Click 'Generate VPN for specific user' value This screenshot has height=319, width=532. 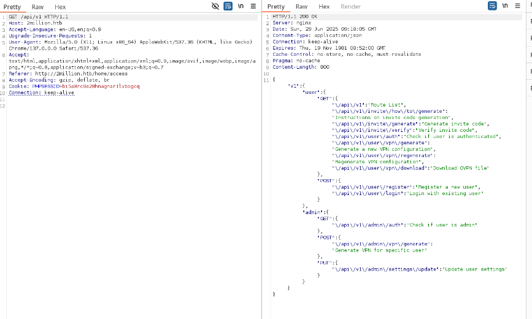[x=380, y=250]
